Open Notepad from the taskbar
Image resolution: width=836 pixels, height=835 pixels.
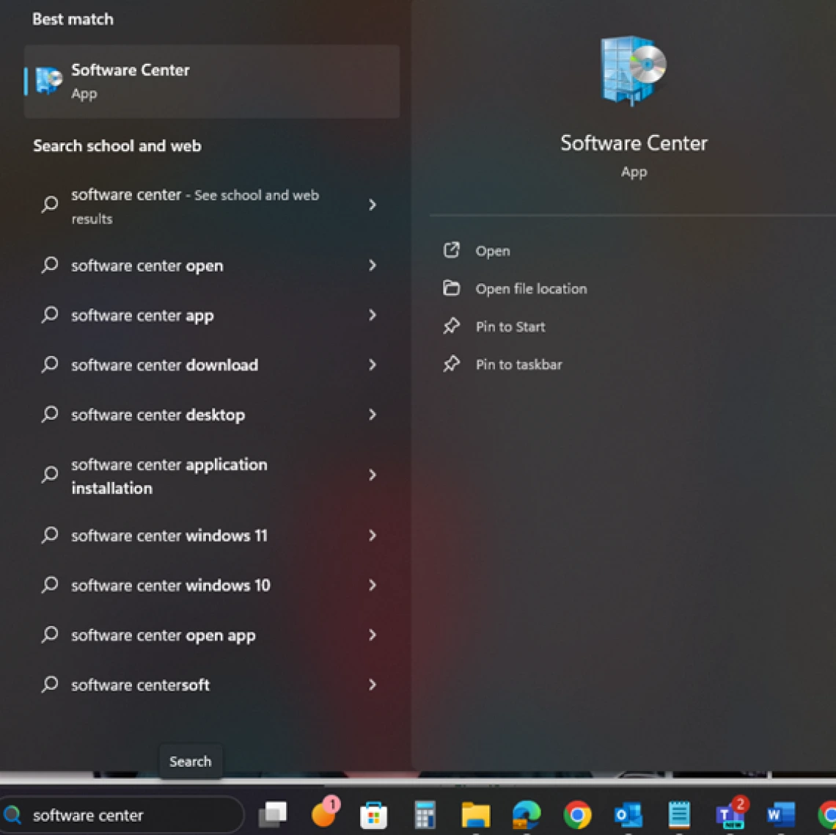(679, 814)
